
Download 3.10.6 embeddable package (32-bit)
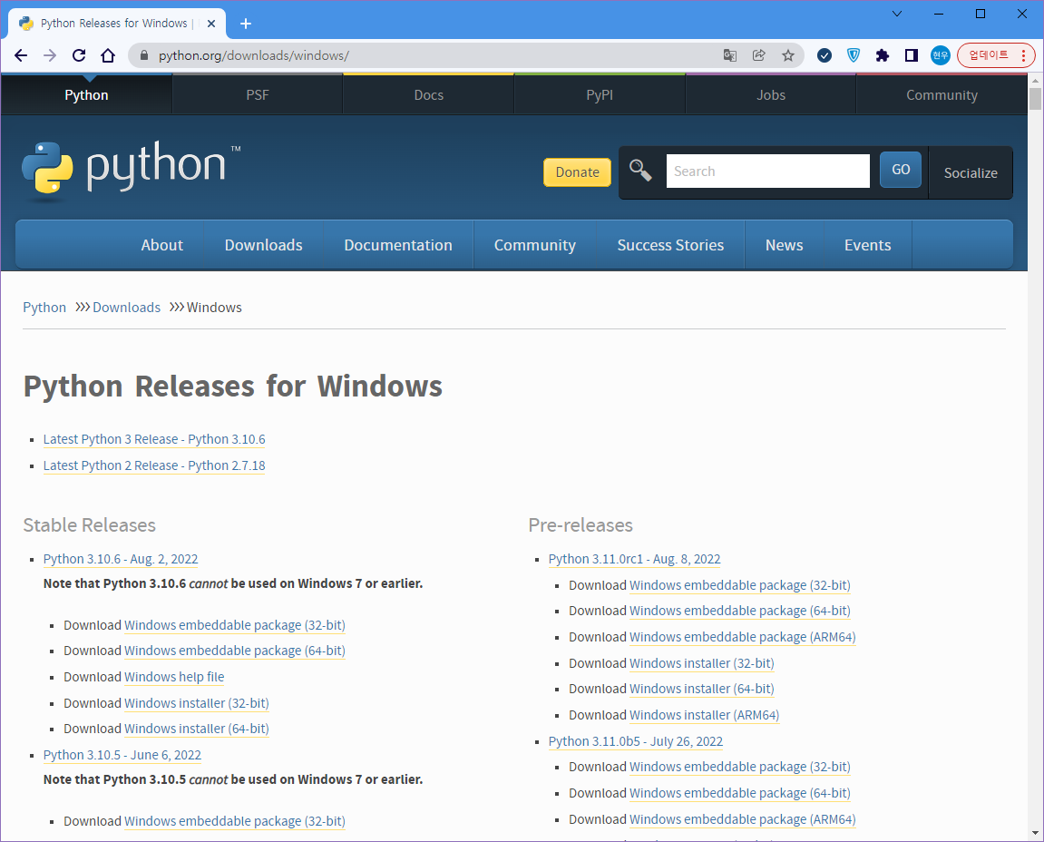pos(234,625)
